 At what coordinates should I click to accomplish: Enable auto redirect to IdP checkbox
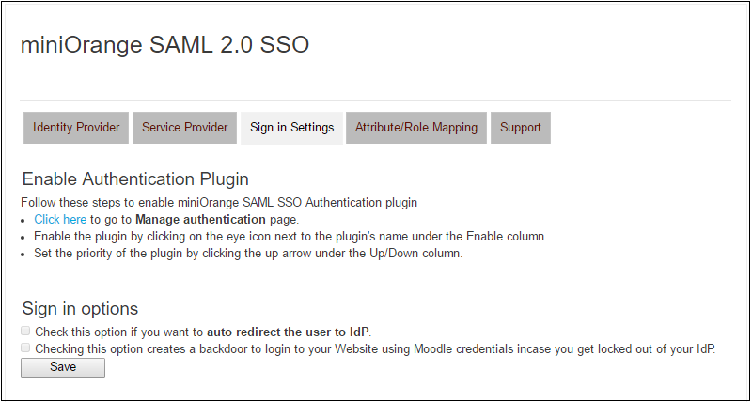coord(25,331)
